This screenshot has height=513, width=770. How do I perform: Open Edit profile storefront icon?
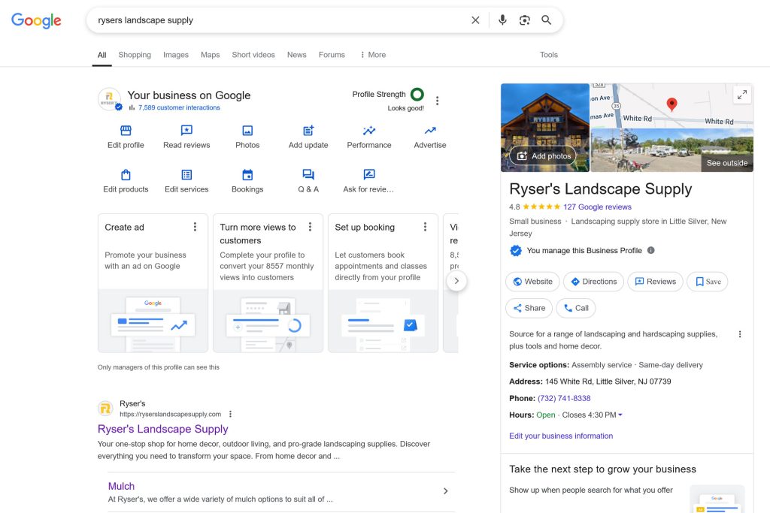pos(126,131)
